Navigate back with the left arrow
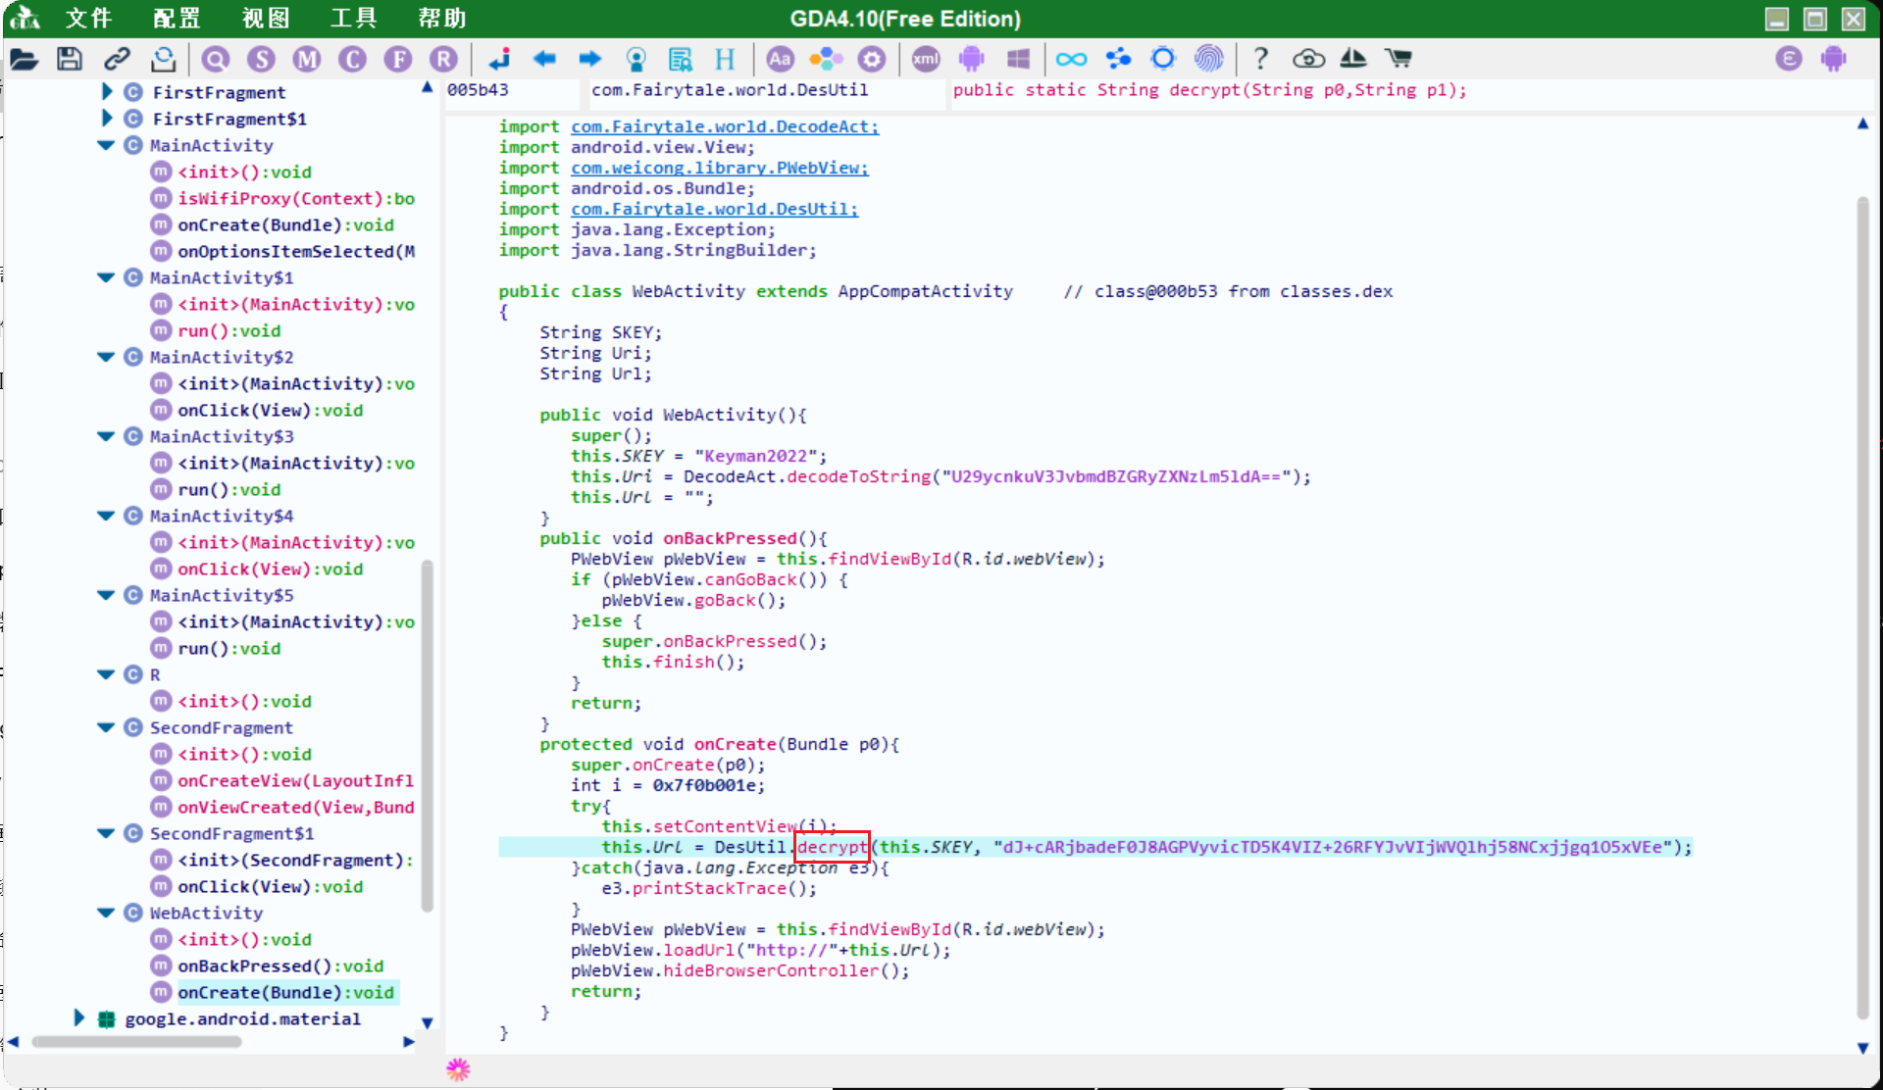The width and height of the screenshot is (1883, 1090). click(544, 60)
